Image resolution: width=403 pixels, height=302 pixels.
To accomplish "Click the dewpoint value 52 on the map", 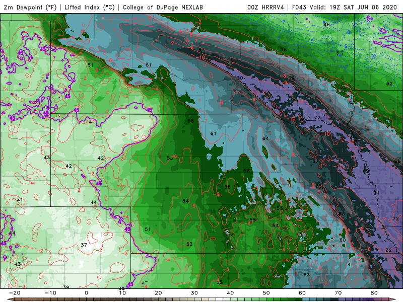I will click(x=389, y=84).
